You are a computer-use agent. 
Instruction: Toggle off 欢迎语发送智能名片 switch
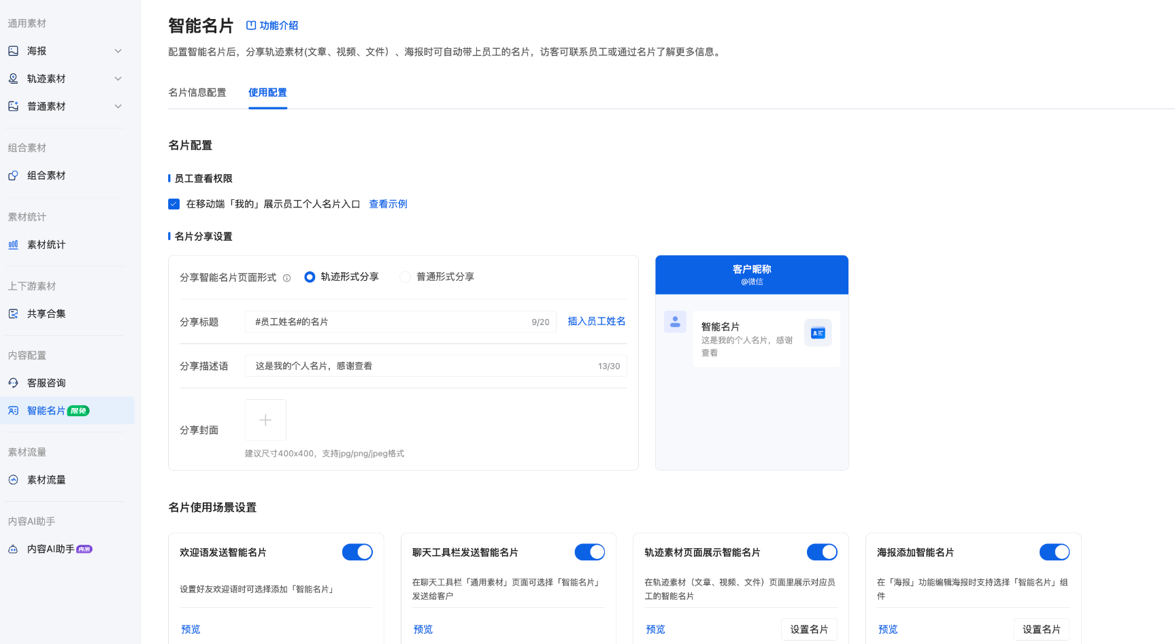pyautogui.click(x=357, y=552)
